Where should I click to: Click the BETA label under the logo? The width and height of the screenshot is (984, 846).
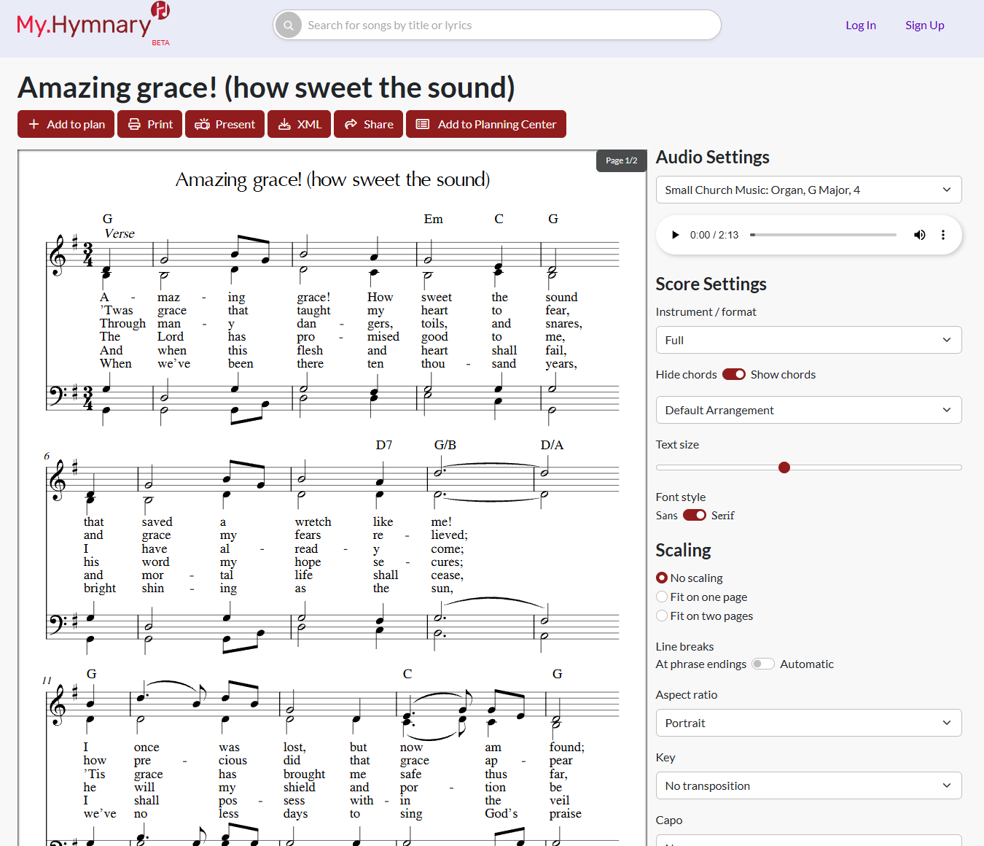(160, 43)
